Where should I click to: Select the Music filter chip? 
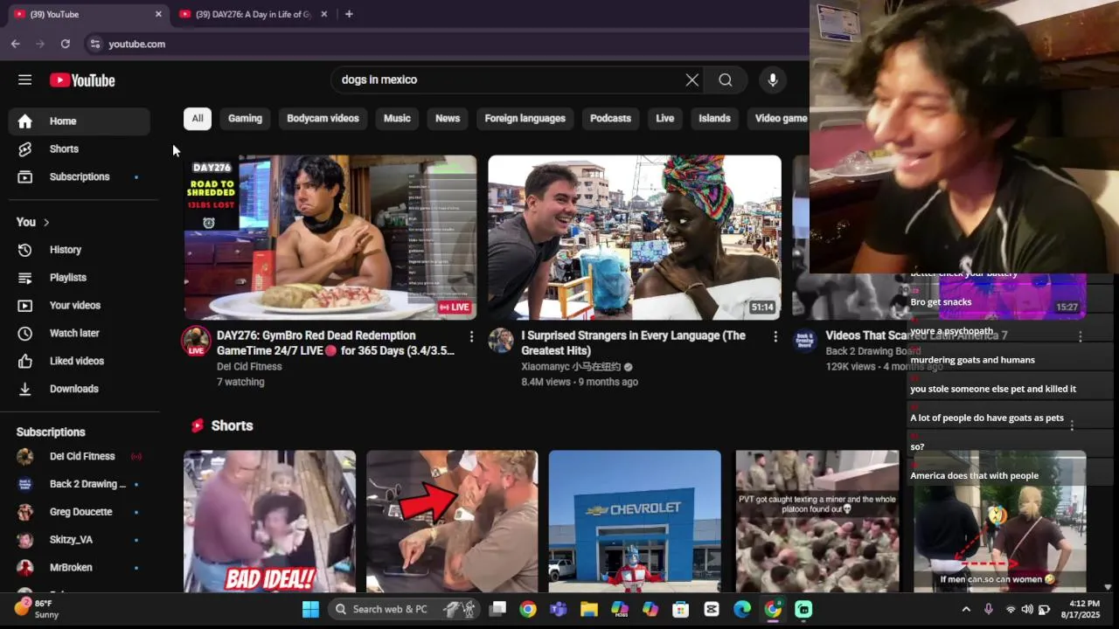click(x=397, y=119)
